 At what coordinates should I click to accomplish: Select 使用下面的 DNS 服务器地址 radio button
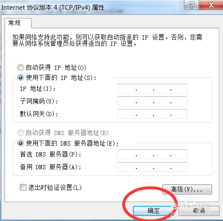point(21,143)
